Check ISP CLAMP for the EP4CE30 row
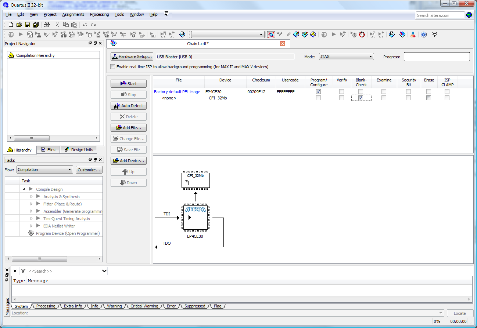Screen dimensions: 477x328 pyautogui.click(x=447, y=92)
